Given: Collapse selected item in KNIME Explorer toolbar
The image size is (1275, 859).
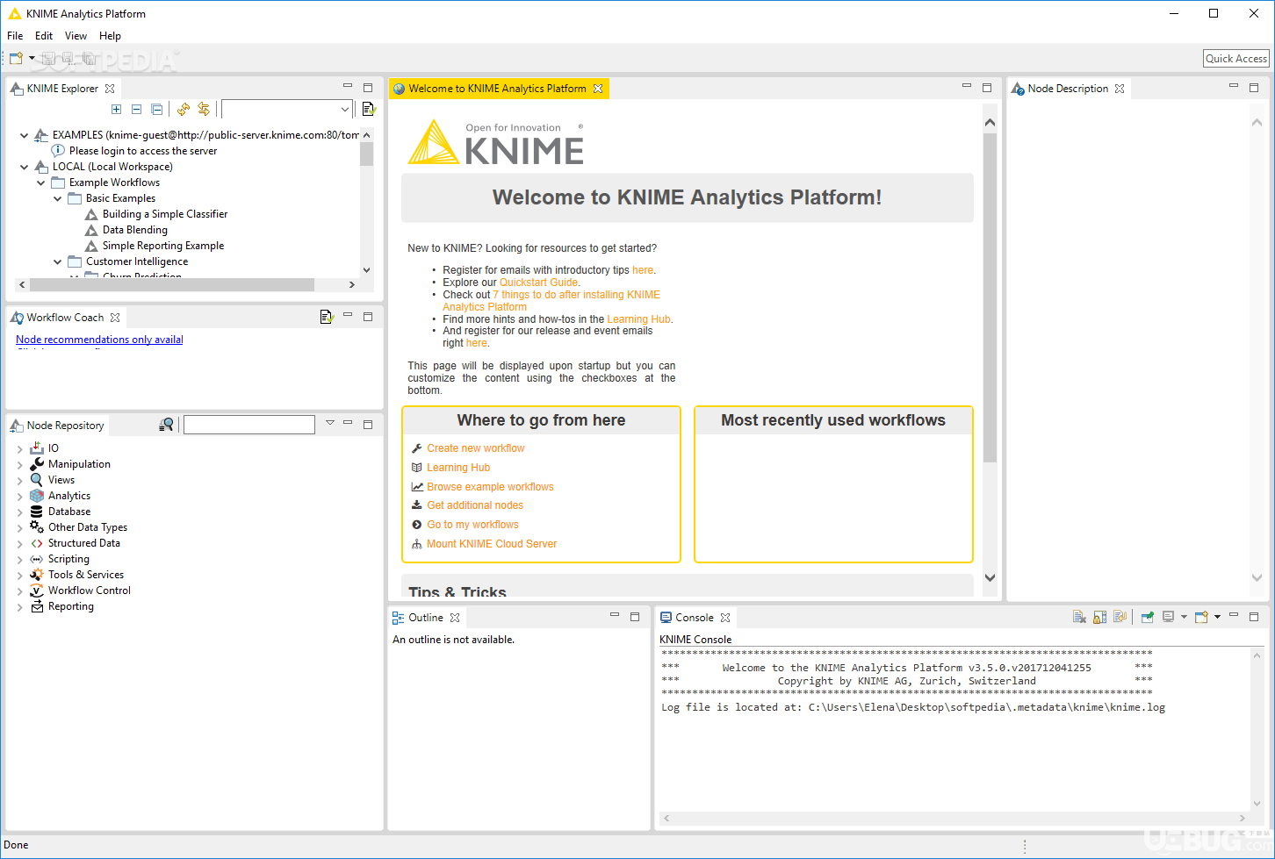Looking at the screenshot, I should pos(136,109).
